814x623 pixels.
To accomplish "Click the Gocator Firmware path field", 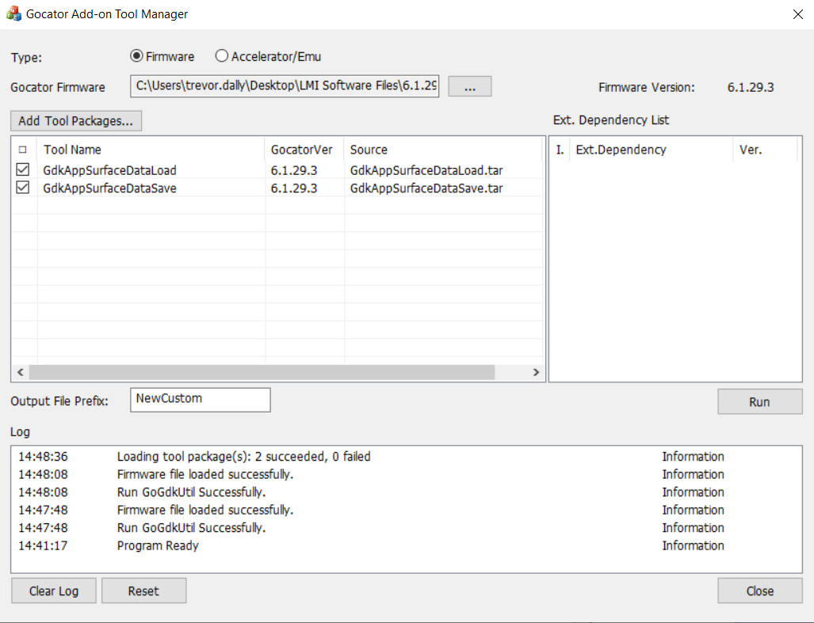I will click(285, 86).
